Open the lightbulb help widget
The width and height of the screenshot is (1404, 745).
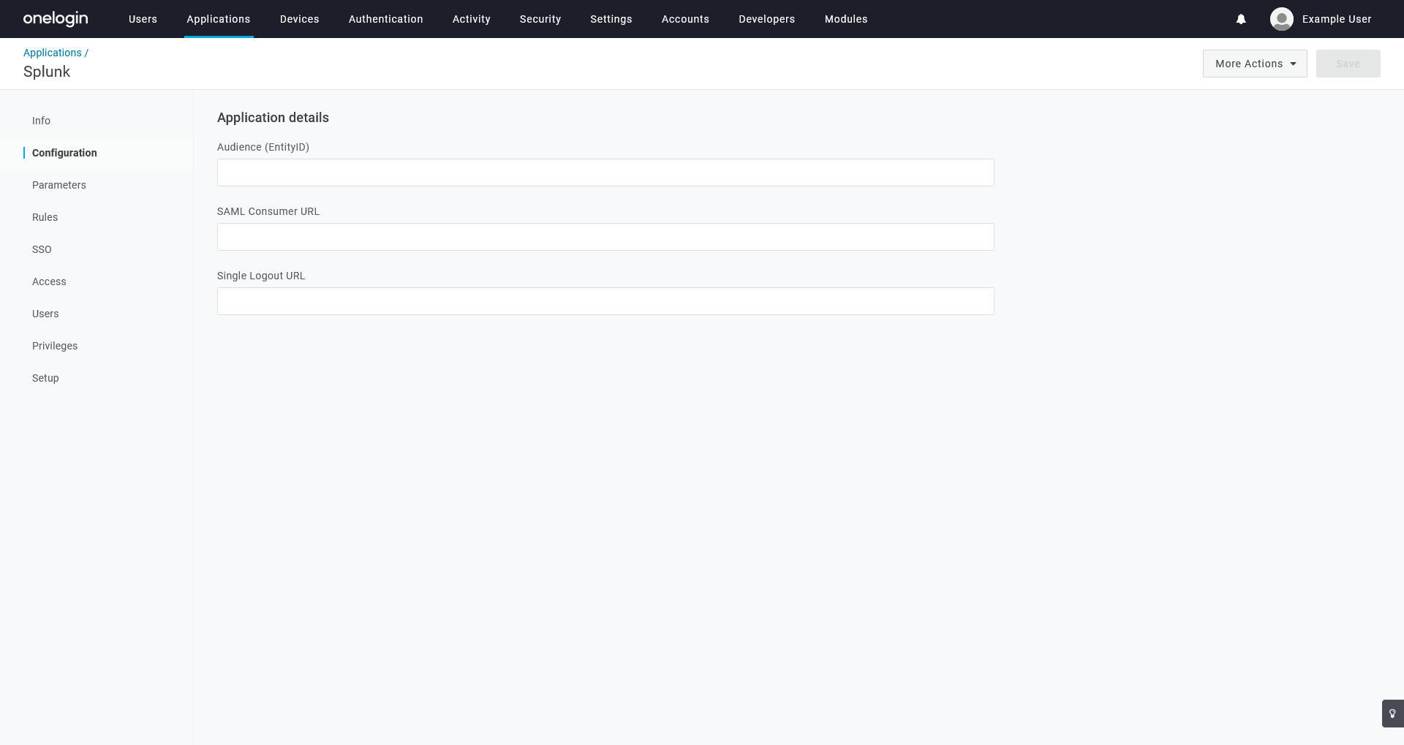[1392, 713]
